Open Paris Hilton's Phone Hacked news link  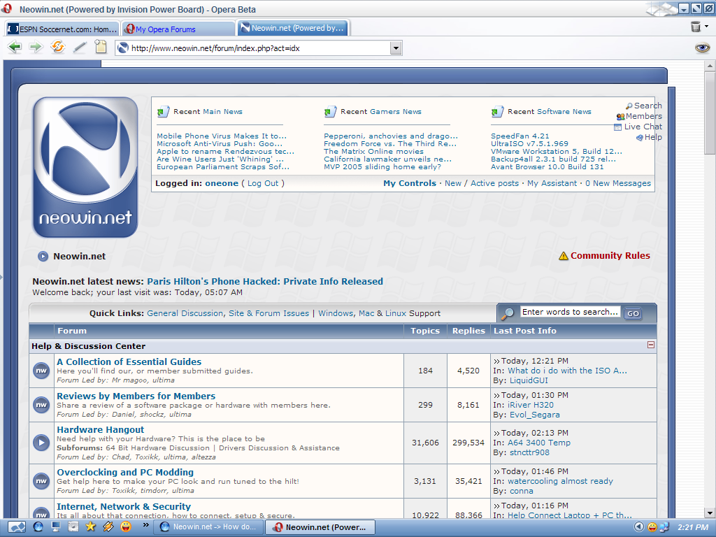point(265,281)
